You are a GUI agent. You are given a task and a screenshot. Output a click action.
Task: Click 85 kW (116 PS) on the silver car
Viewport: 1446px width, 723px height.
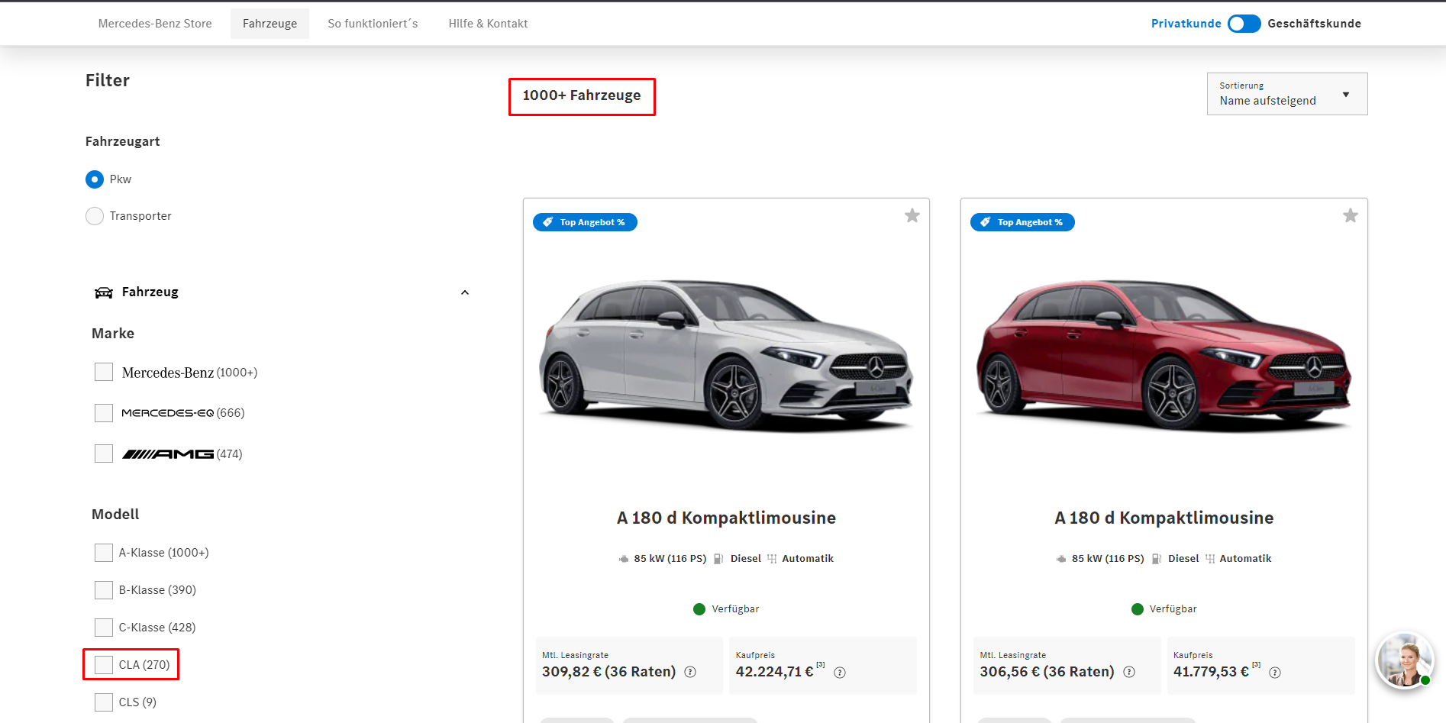[x=670, y=559]
